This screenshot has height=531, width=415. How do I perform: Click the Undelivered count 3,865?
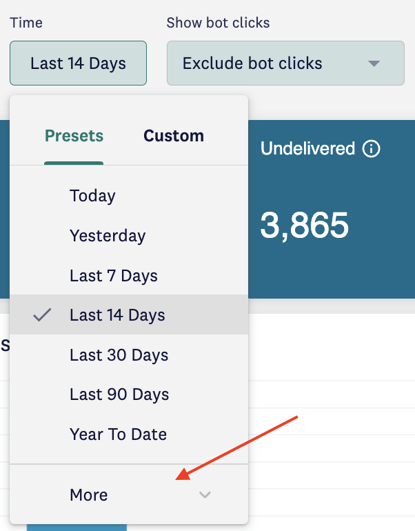[304, 226]
